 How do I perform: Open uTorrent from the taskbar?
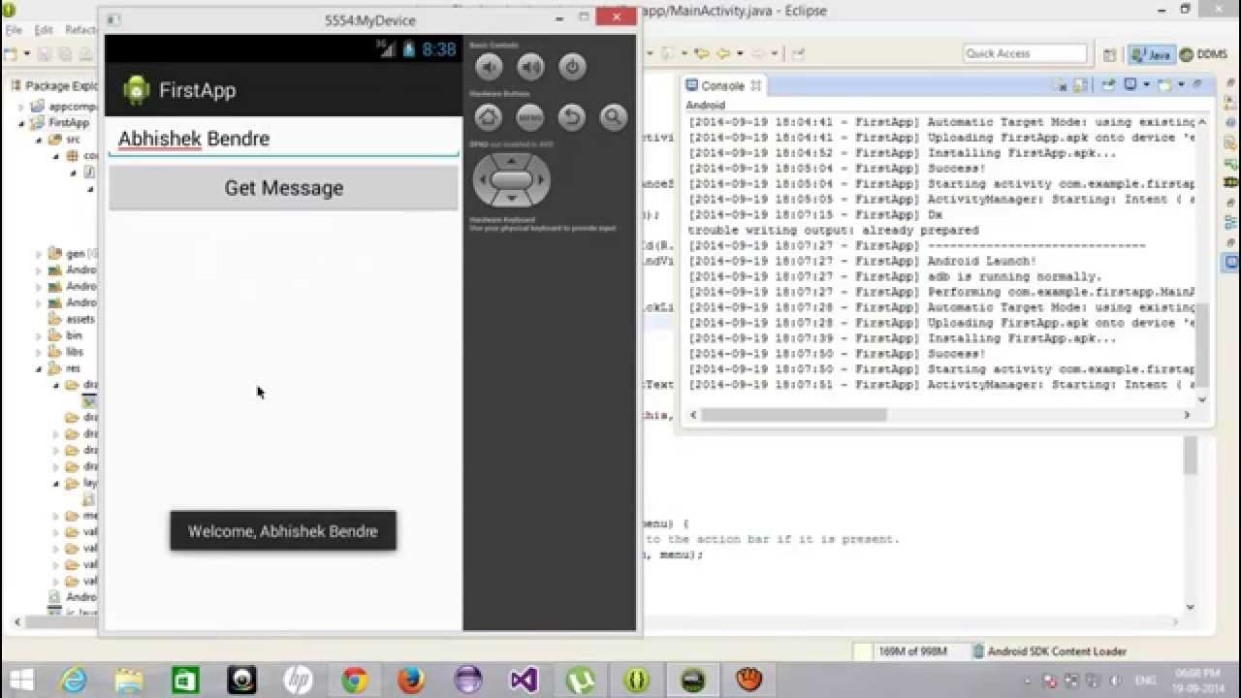click(580, 680)
